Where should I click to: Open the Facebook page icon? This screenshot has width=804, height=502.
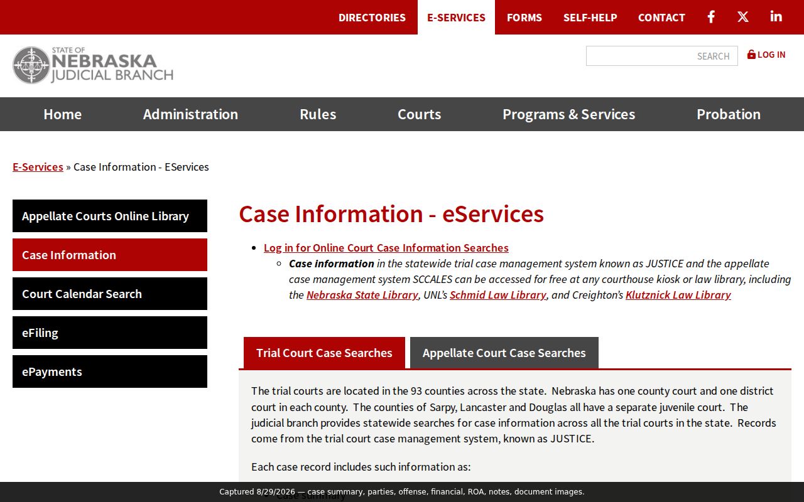(711, 17)
